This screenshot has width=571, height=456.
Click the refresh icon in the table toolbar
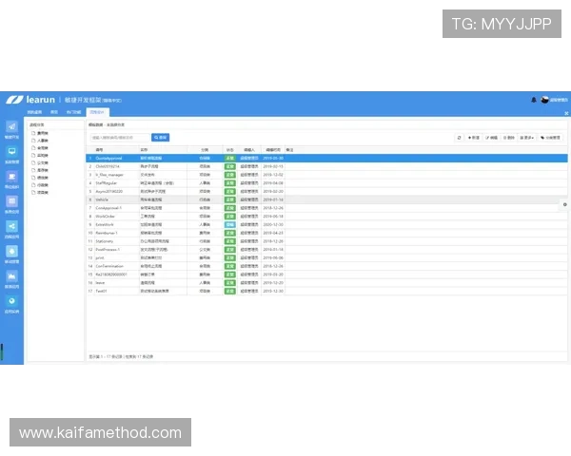tap(459, 138)
